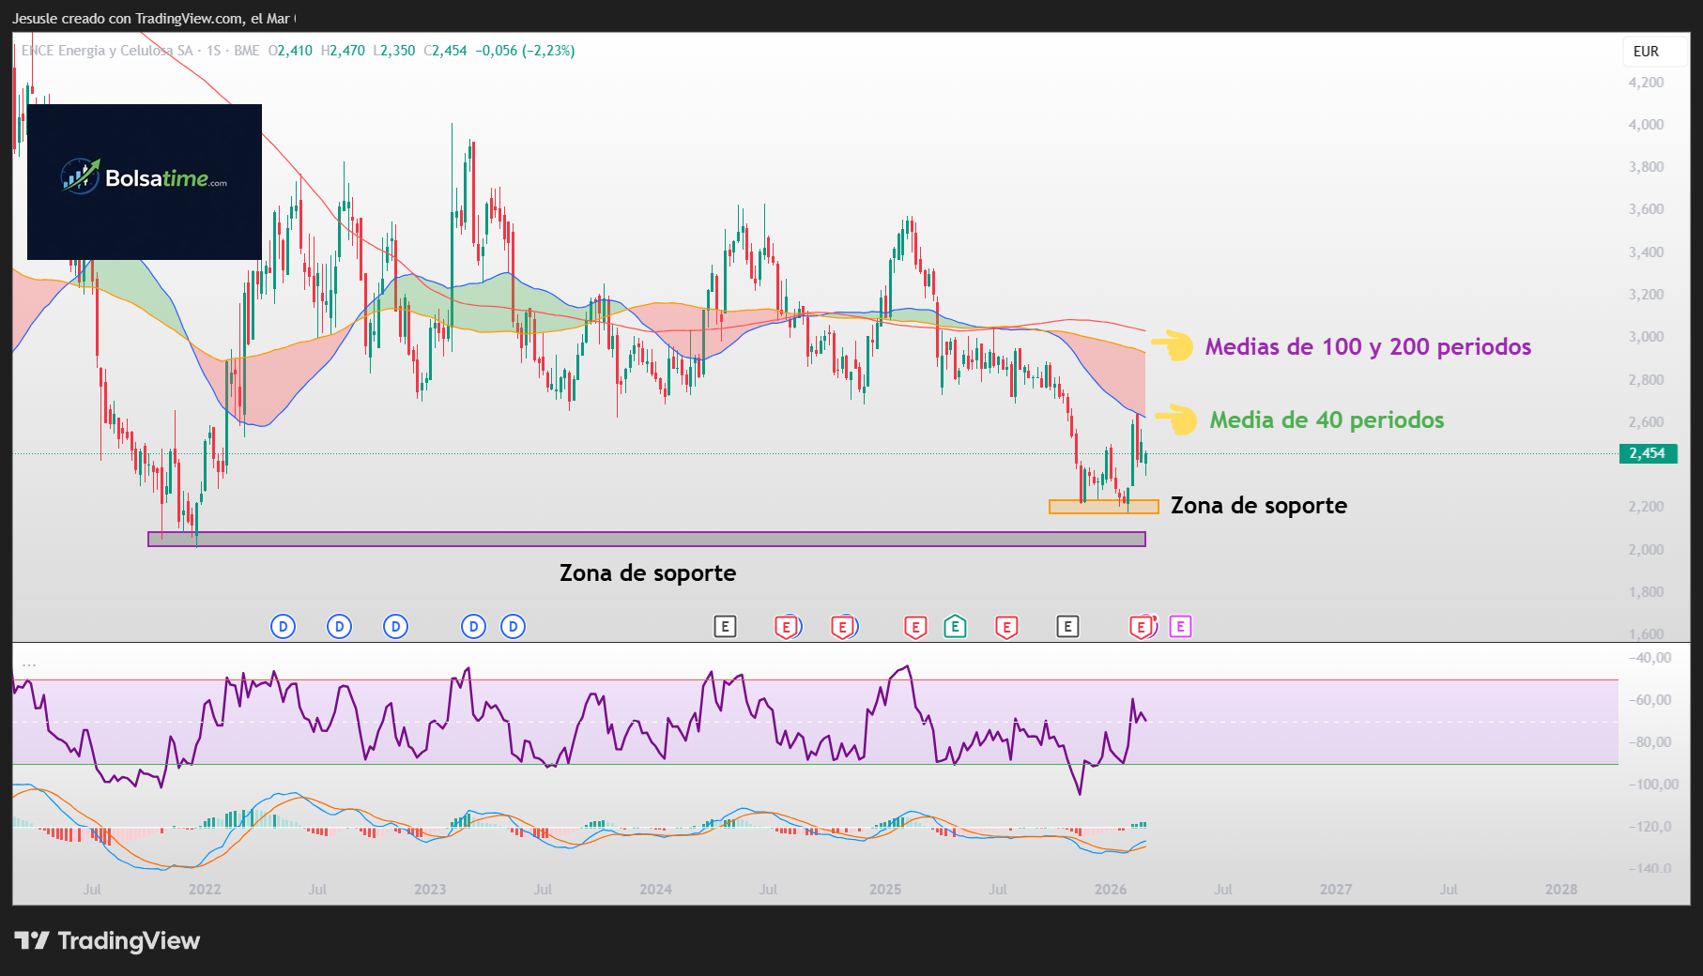Click the current price label 2,454 on price scale
Image resolution: width=1703 pixels, height=976 pixels.
coord(1648,453)
